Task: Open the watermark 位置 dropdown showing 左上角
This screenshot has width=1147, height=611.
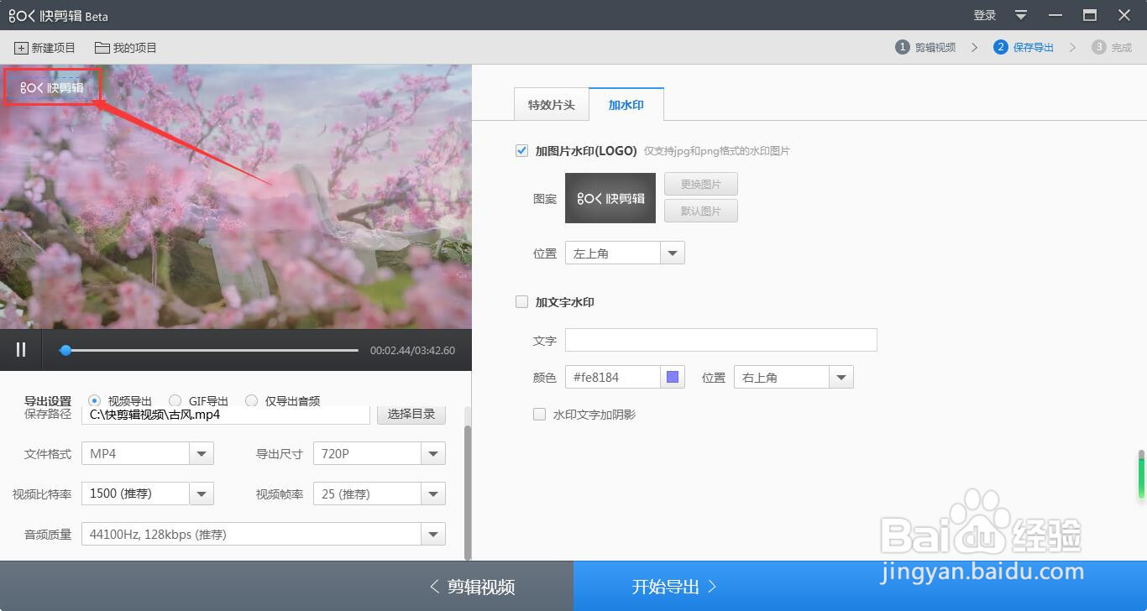Action: click(671, 253)
